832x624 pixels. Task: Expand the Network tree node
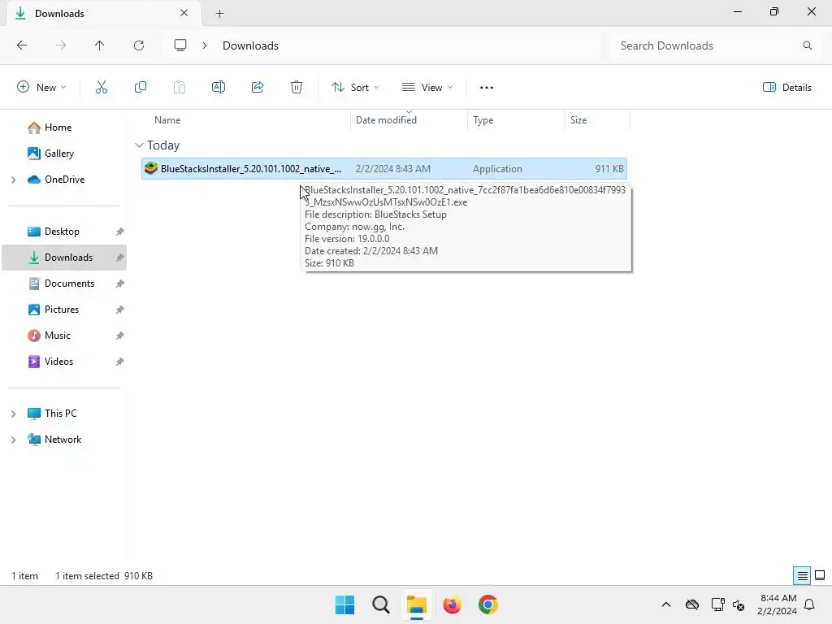(14, 440)
